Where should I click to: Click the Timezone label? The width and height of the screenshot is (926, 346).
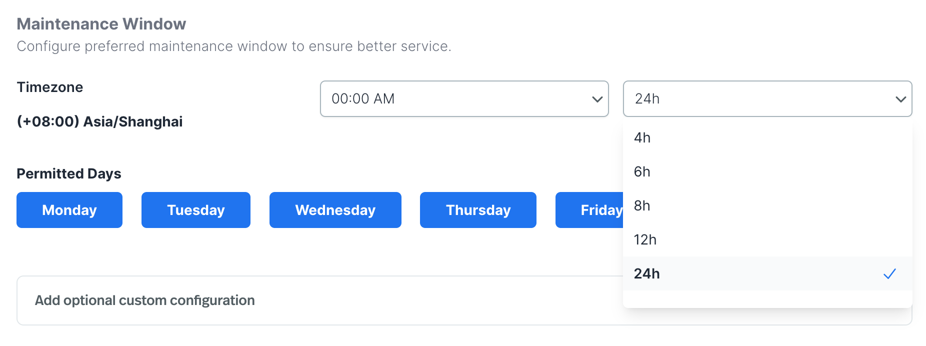click(x=49, y=87)
